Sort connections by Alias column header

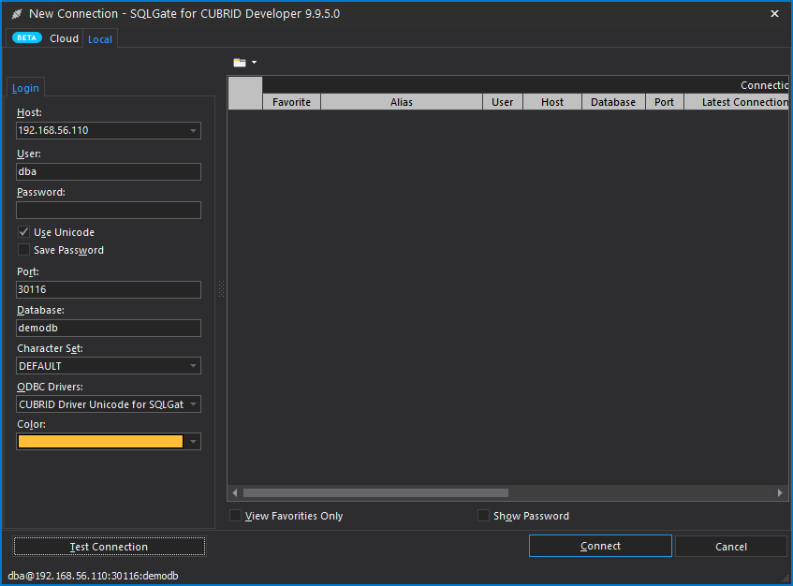coord(401,102)
